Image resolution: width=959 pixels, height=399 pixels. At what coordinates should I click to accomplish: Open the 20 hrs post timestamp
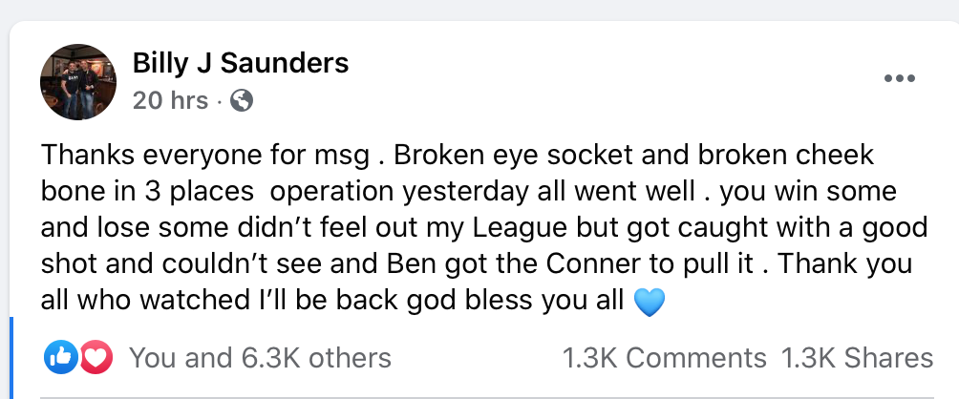[170, 101]
